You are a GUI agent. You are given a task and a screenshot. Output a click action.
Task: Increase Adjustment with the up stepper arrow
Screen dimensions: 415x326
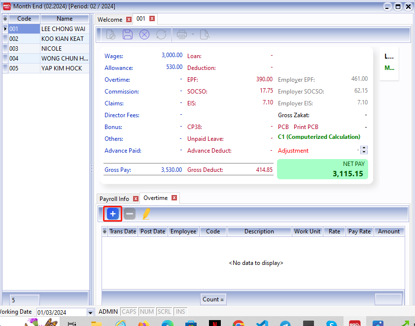pos(364,148)
